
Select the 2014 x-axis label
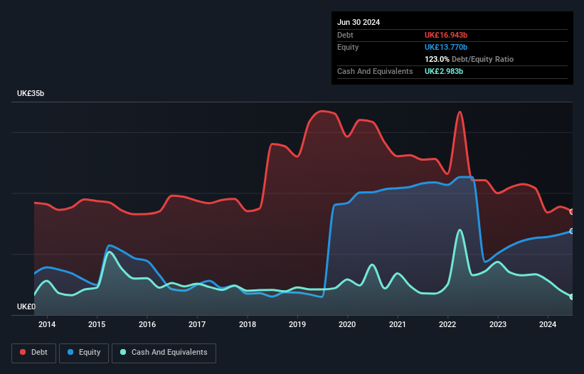[47, 324]
